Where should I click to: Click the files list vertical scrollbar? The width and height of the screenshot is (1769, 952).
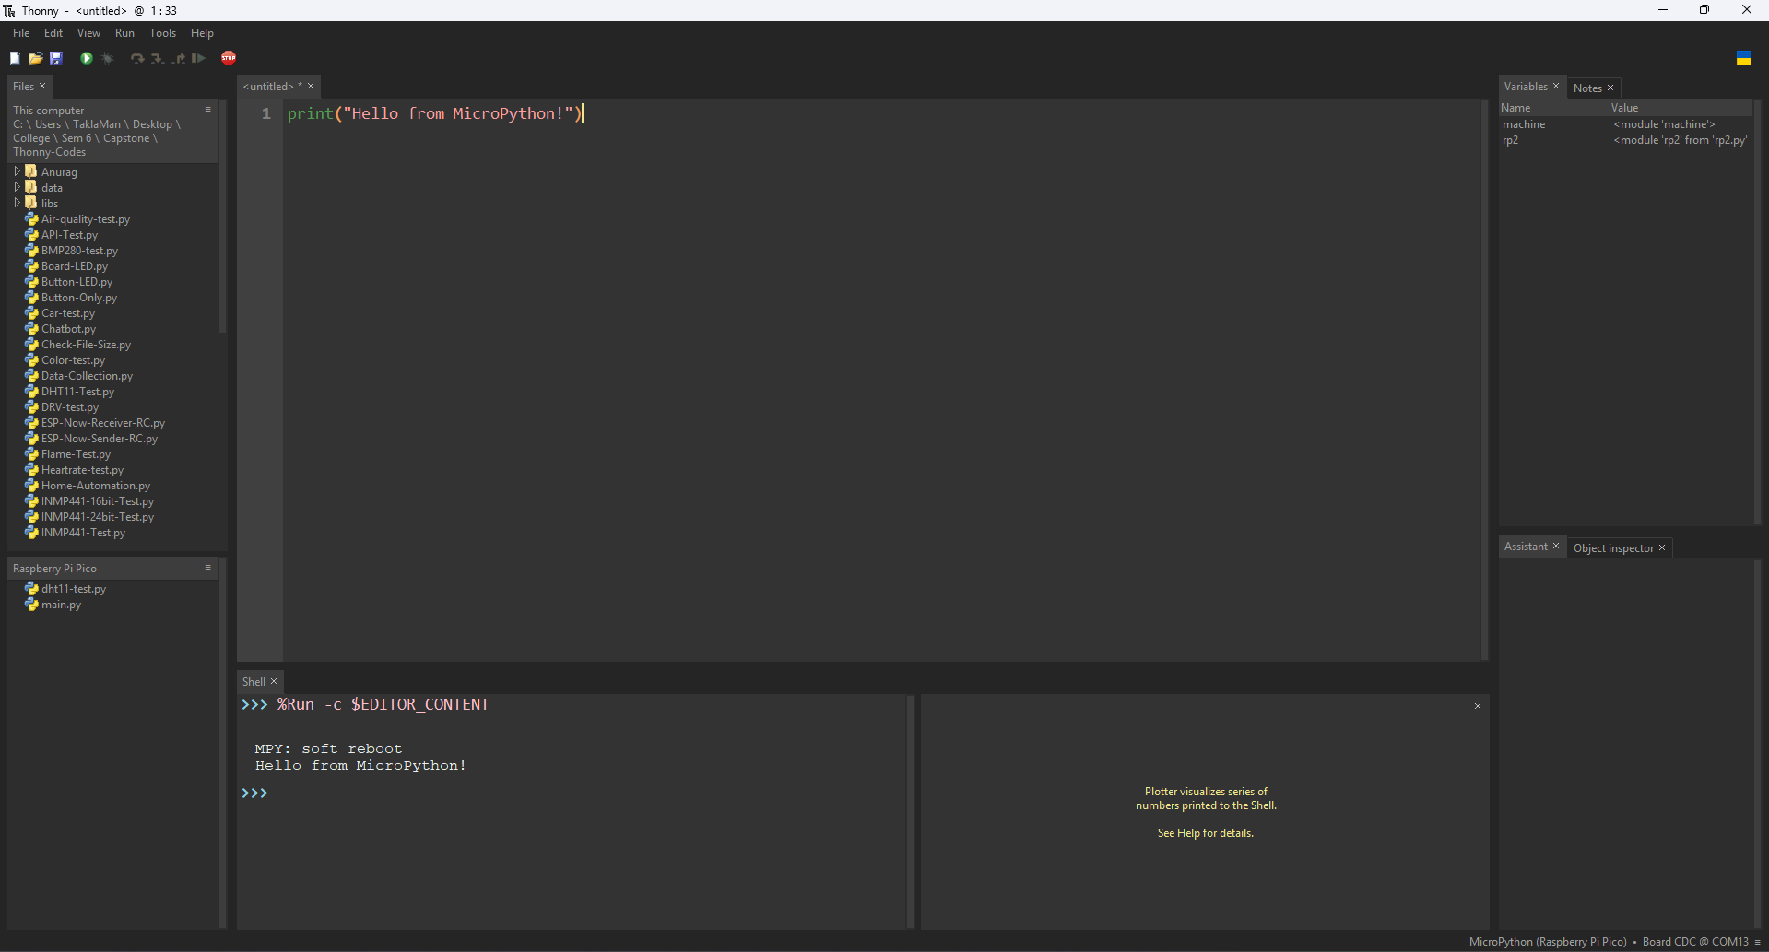pos(222,217)
